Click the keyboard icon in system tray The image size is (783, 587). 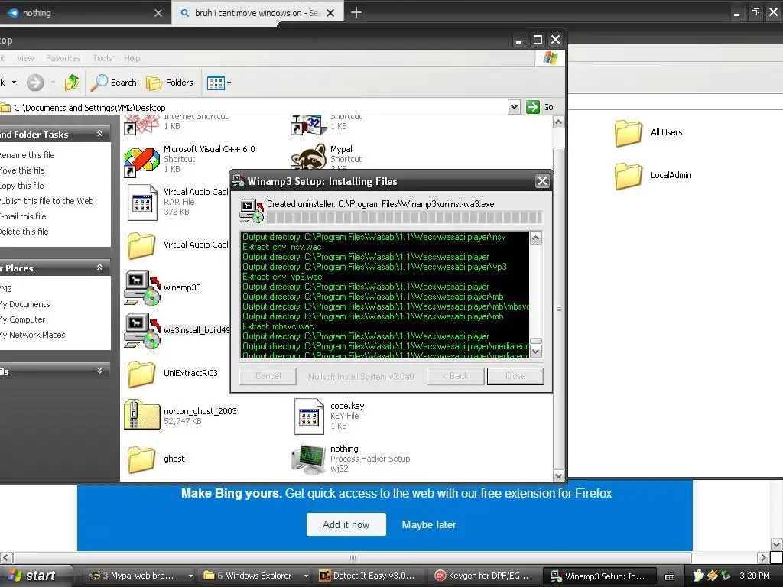[670, 576]
